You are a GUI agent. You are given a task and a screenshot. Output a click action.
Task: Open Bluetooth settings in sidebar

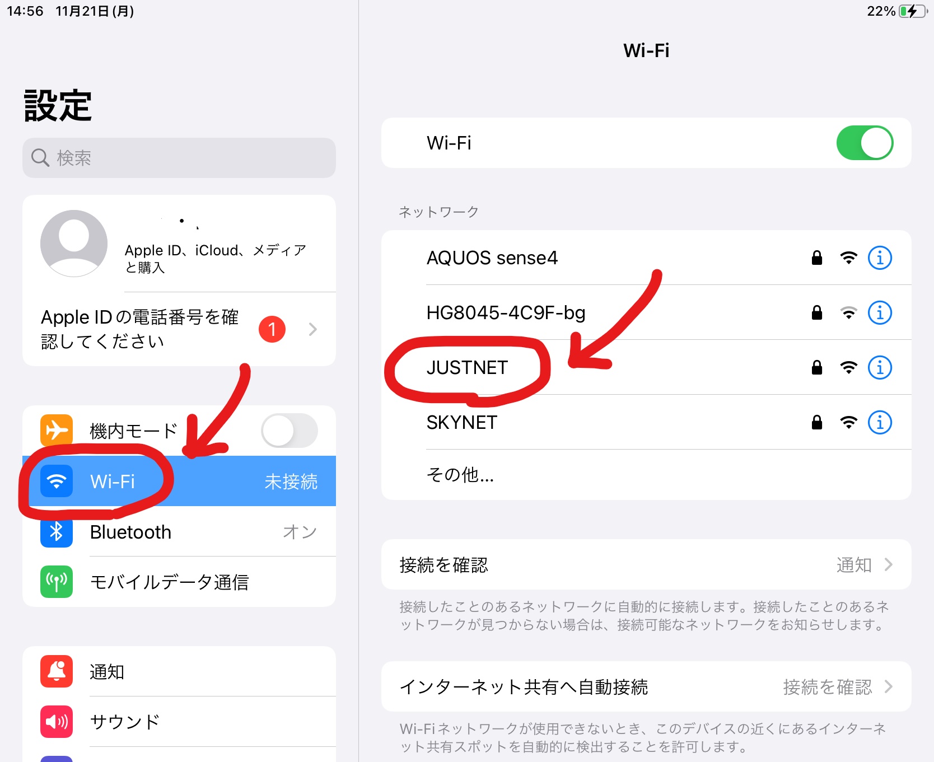(x=179, y=531)
